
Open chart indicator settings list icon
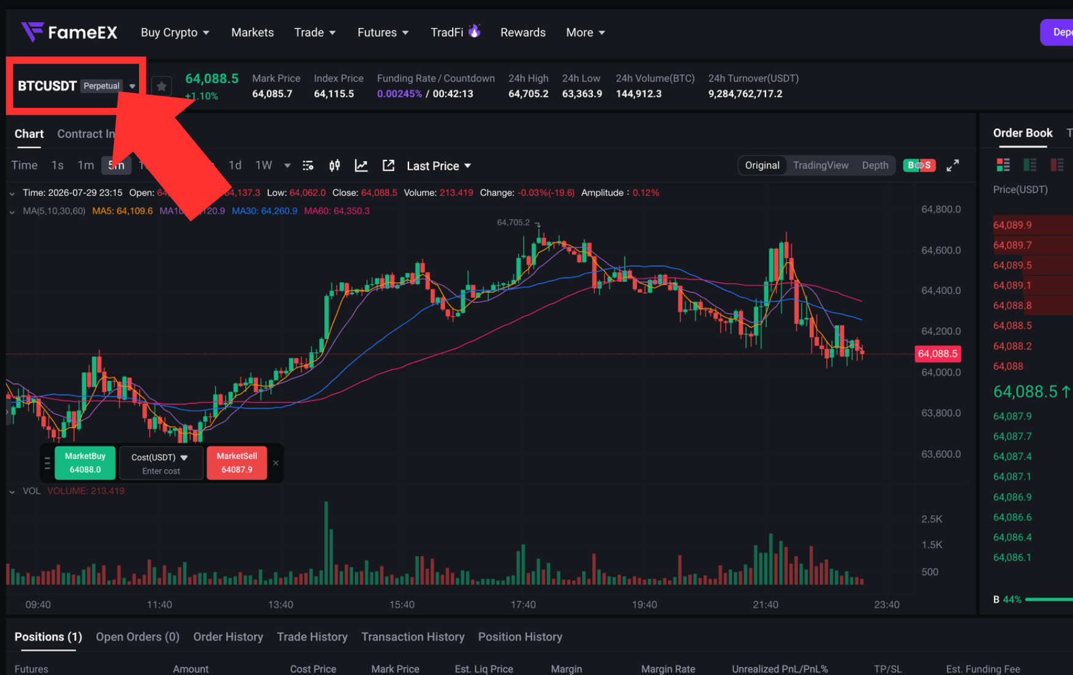[308, 165]
